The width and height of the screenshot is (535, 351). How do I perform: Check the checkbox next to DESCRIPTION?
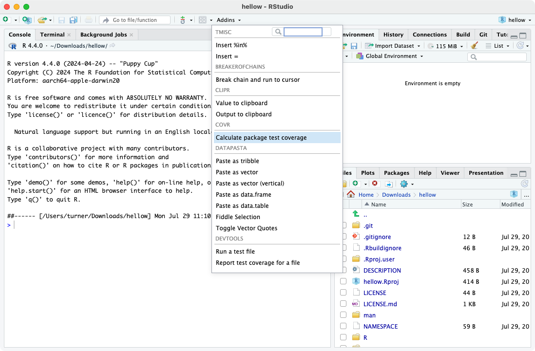344,270
